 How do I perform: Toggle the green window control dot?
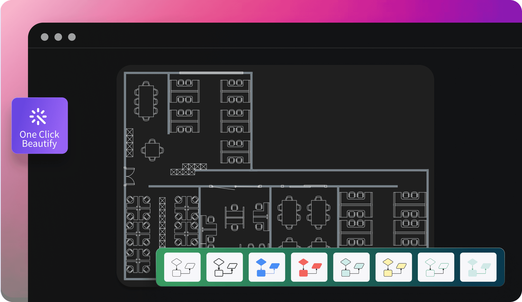point(72,37)
